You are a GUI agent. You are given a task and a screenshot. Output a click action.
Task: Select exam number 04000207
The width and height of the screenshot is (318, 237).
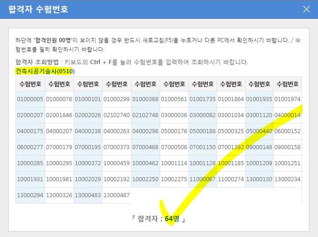click(59, 131)
